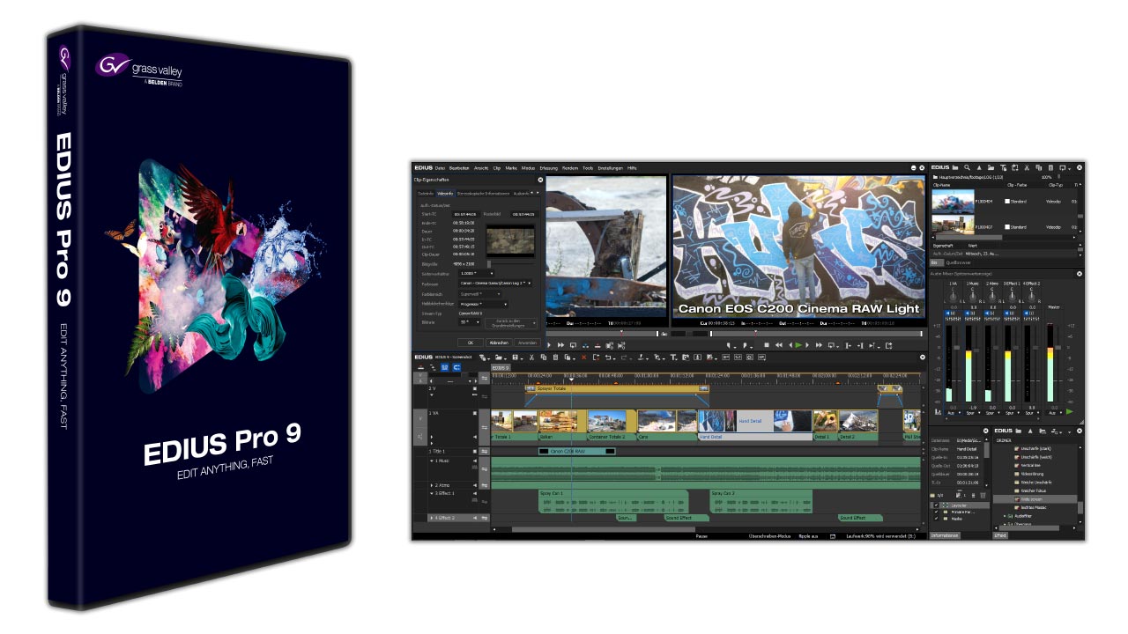Switch to the Videoinfo tab
The height and width of the screenshot is (634, 1128).
(446, 193)
